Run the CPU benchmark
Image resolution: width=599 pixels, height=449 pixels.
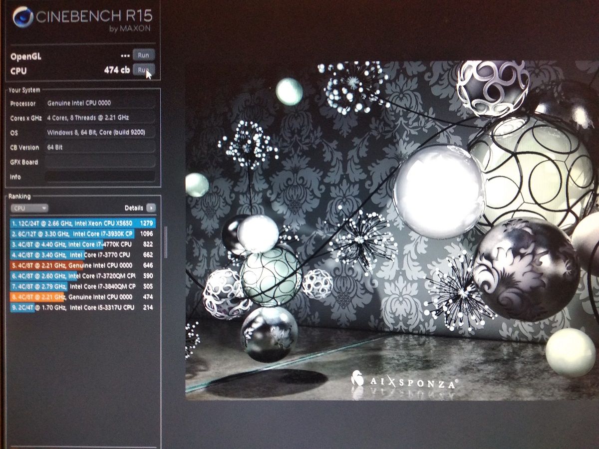click(144, 70)
